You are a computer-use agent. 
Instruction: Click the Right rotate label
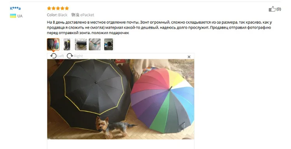point(78,56)
